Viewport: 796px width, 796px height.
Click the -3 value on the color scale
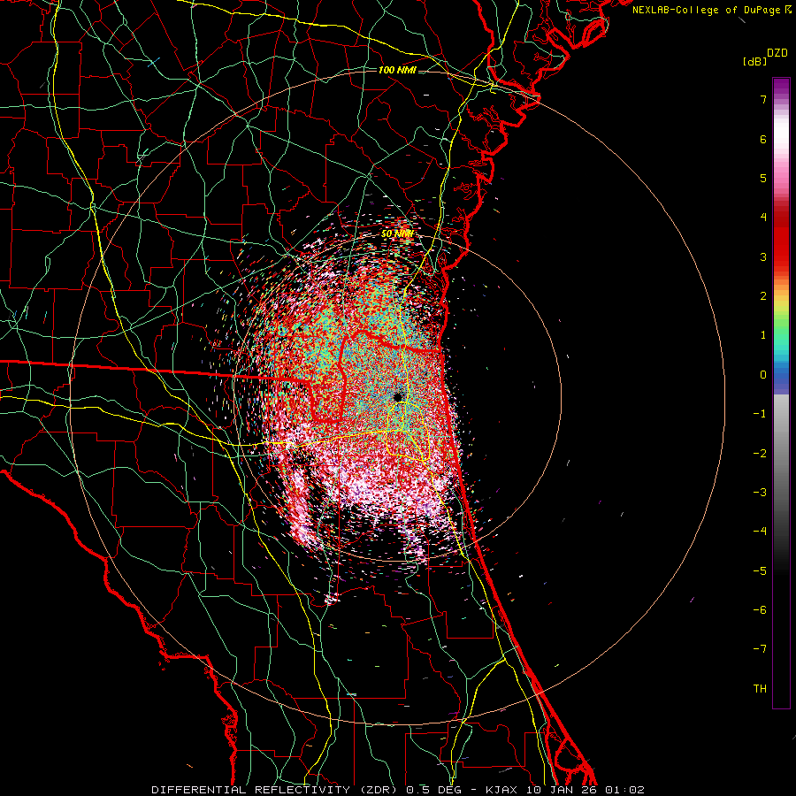(760, 493)
